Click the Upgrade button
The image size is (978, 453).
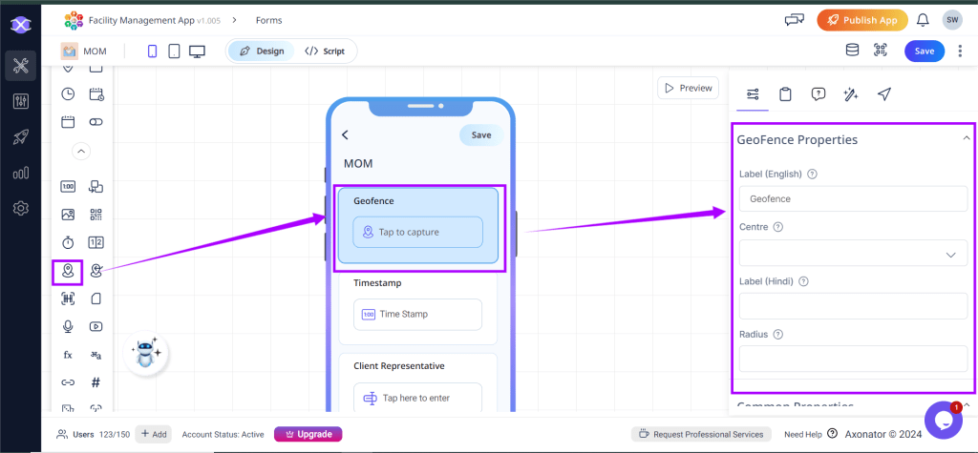308,434
